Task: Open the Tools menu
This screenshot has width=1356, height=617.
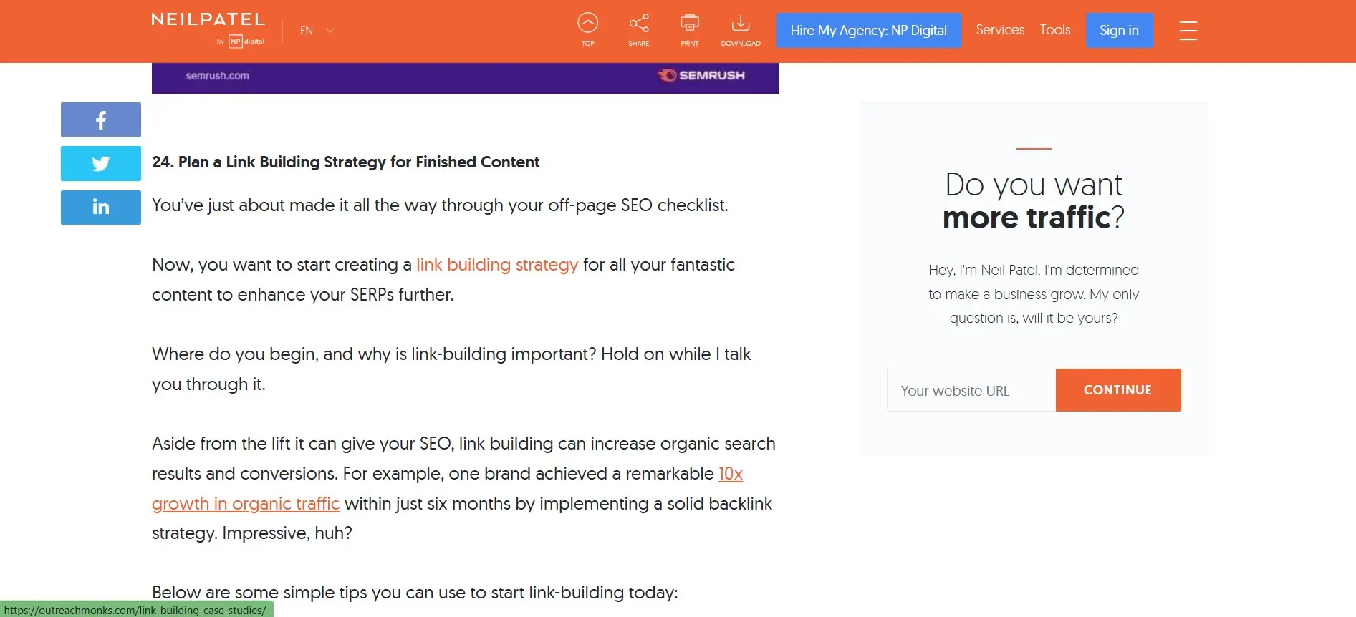Action: click(x=1055, y=30)
